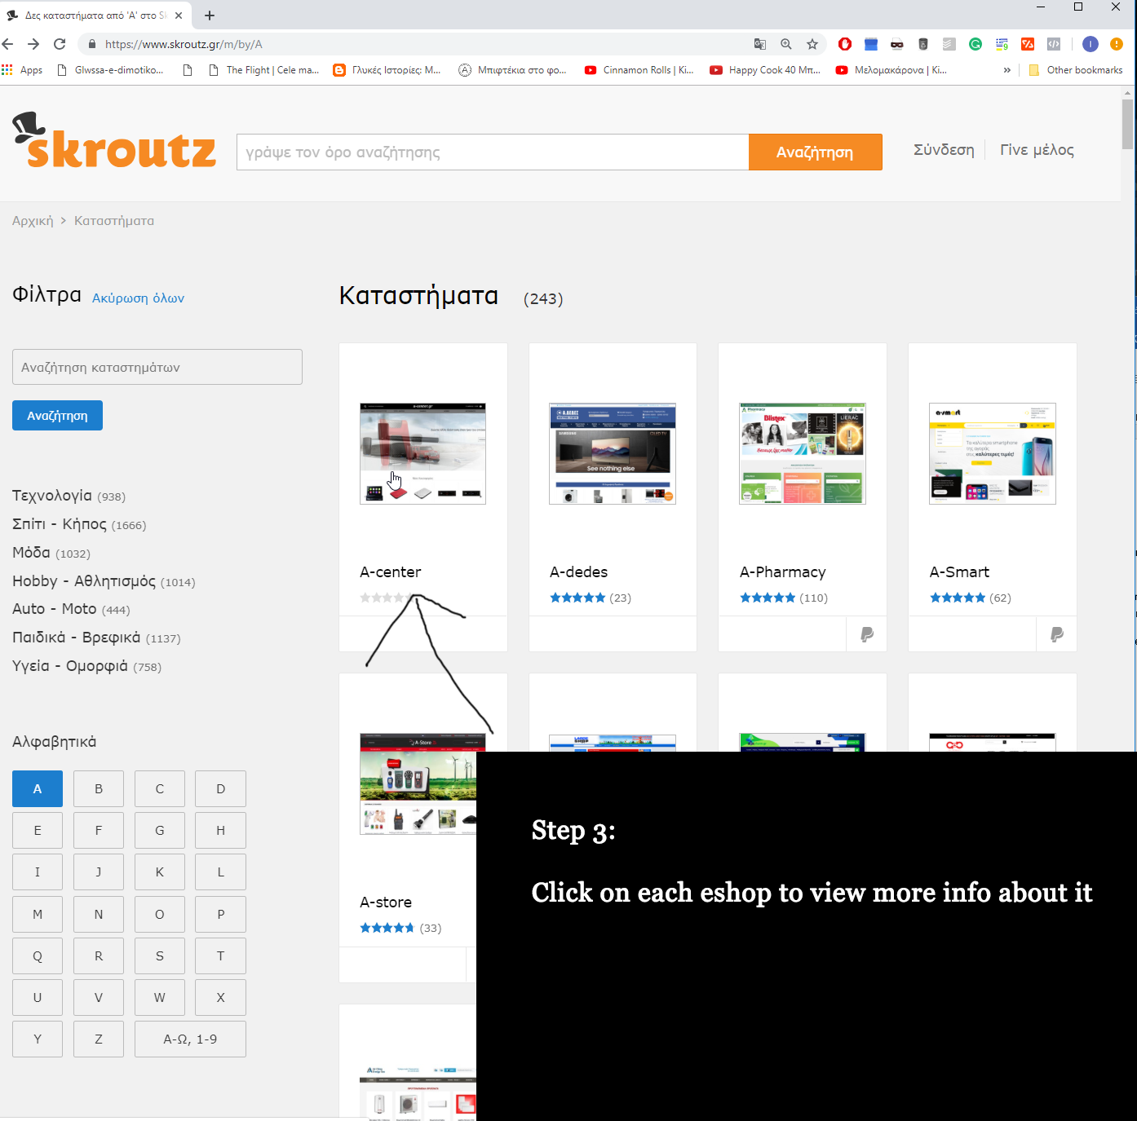Go back with the browser back arrow
Screen dimensions: 1137x1121
8,44
